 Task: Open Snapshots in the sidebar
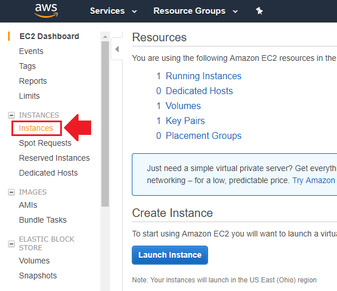coord(38,276)
